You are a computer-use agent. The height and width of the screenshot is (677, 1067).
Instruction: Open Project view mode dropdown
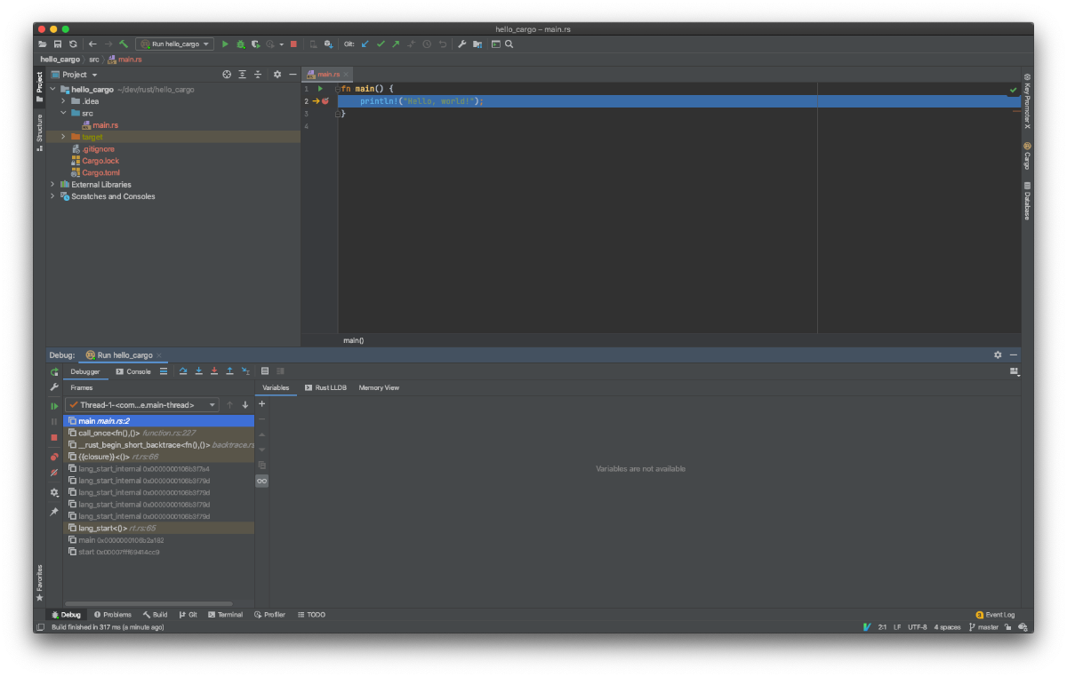[74, 75]
